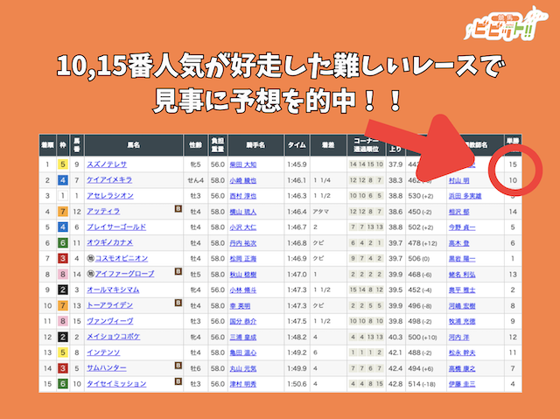
Task: Click the 性齢 column header
Action: pos(196,145)
